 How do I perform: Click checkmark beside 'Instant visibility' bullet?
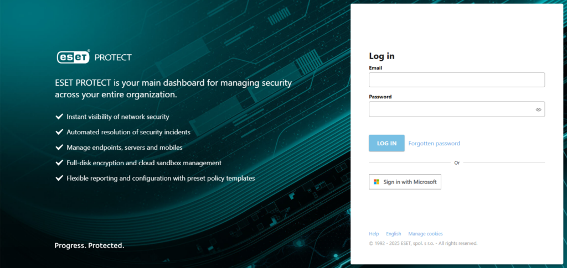[x=59, y=117]
